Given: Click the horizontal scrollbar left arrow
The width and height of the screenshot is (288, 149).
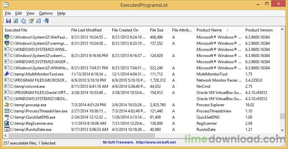Looking at the screenshot, I should [x=6, y=135].
